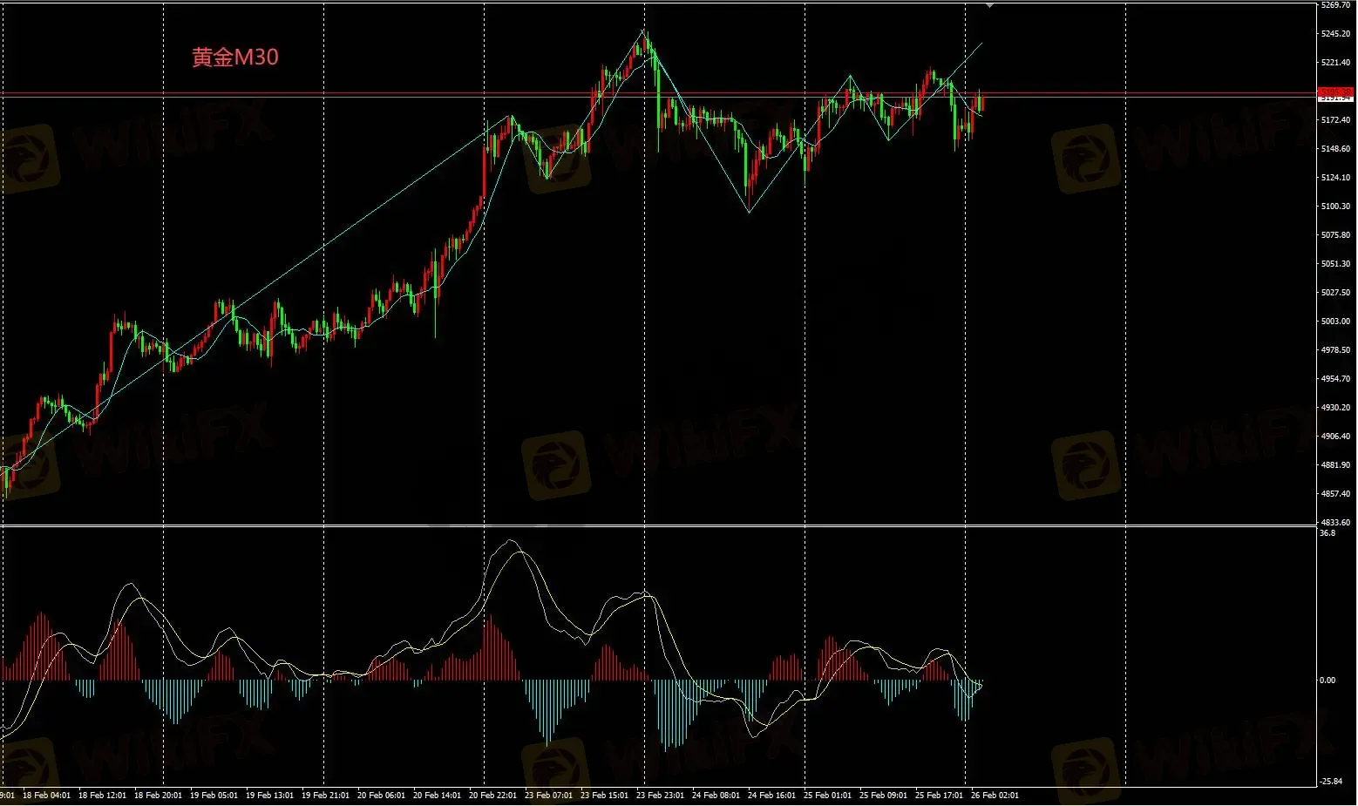
Task: Click the 4857.40 price axis label
Action: (x=1335, y=494)
